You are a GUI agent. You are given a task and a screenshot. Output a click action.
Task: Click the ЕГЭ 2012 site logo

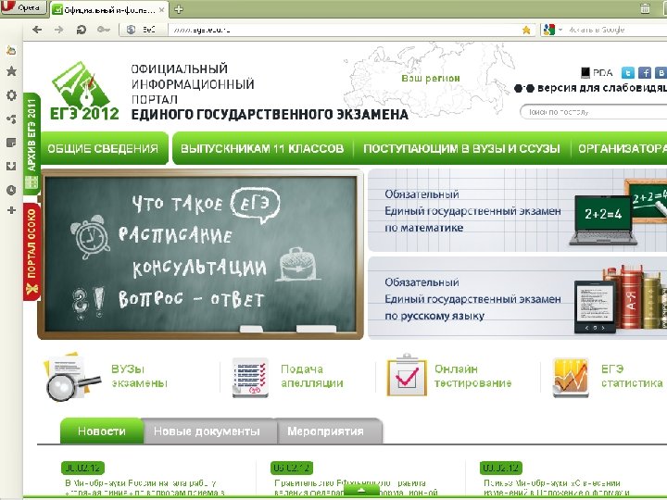tap(84, 91)
